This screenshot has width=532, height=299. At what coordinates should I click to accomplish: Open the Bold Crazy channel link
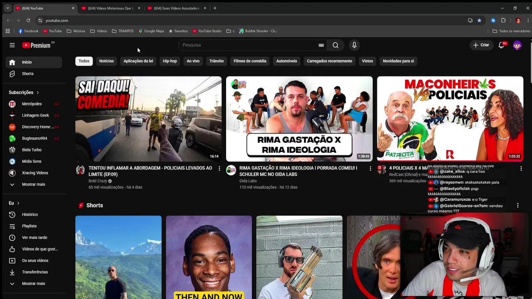98,181
